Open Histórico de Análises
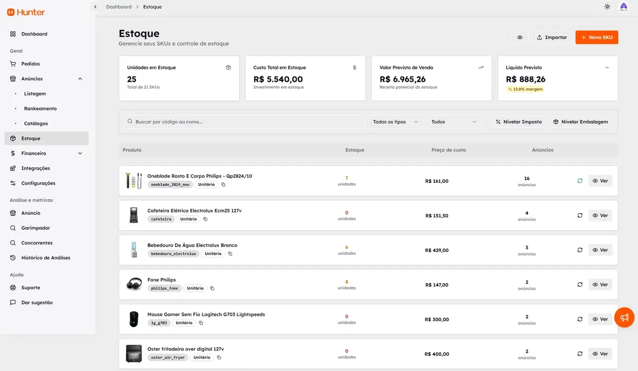The height and width of the screenshot is (371, 638). pos(46,257)
